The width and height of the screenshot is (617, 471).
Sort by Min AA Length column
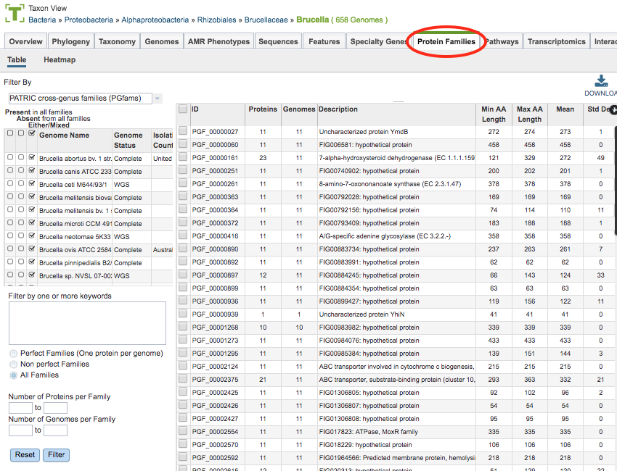click(x=494, y=114)
